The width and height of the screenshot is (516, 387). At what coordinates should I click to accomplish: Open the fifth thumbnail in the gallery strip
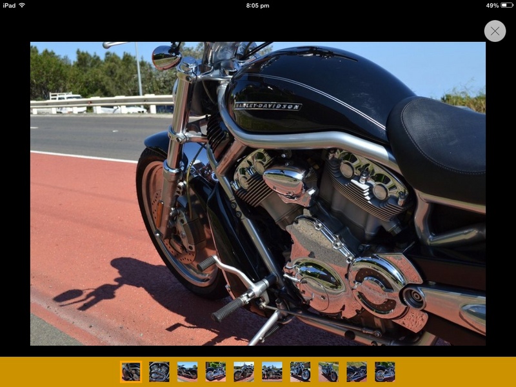tap(244, 372)
